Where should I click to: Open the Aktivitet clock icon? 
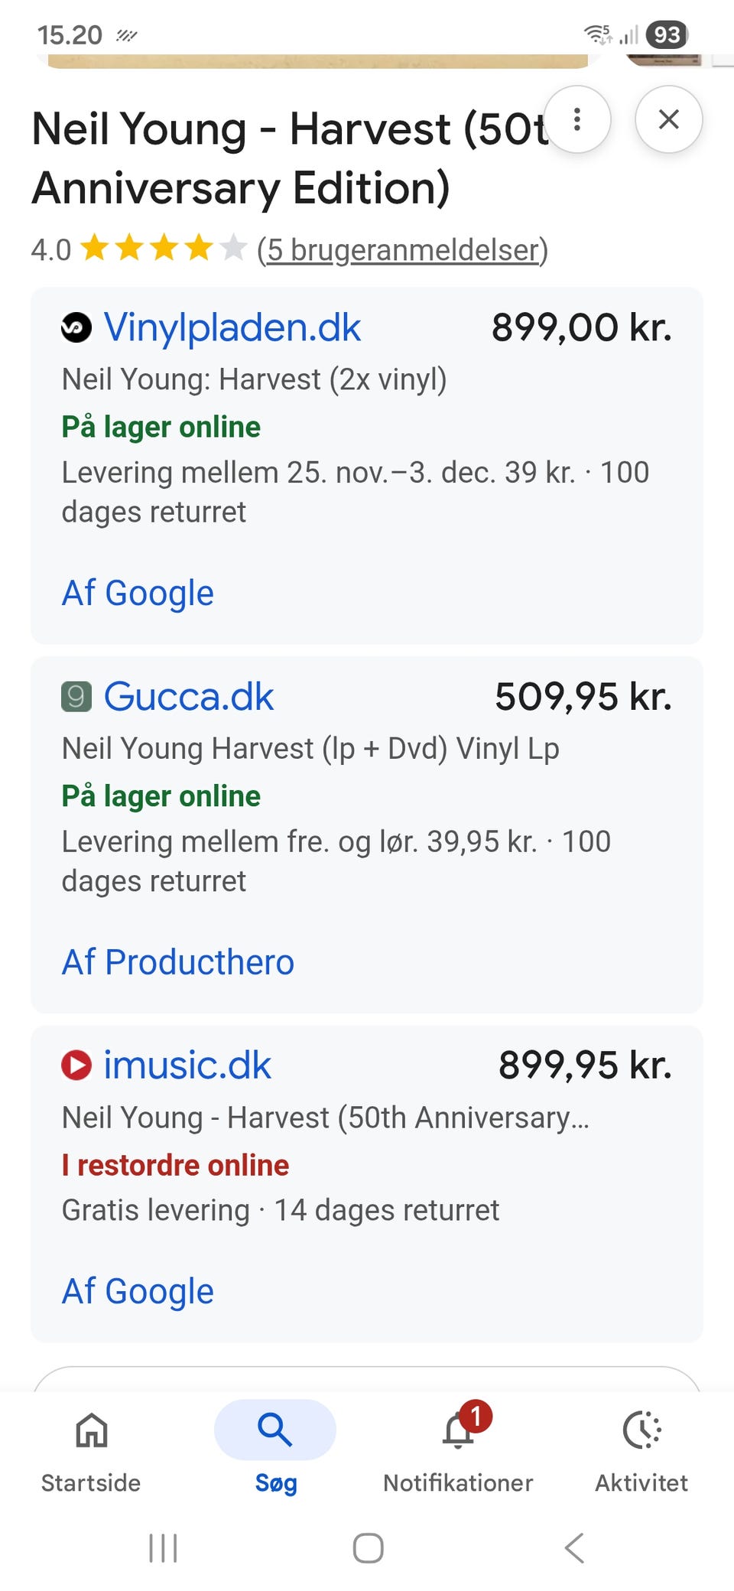point(641,1432)
